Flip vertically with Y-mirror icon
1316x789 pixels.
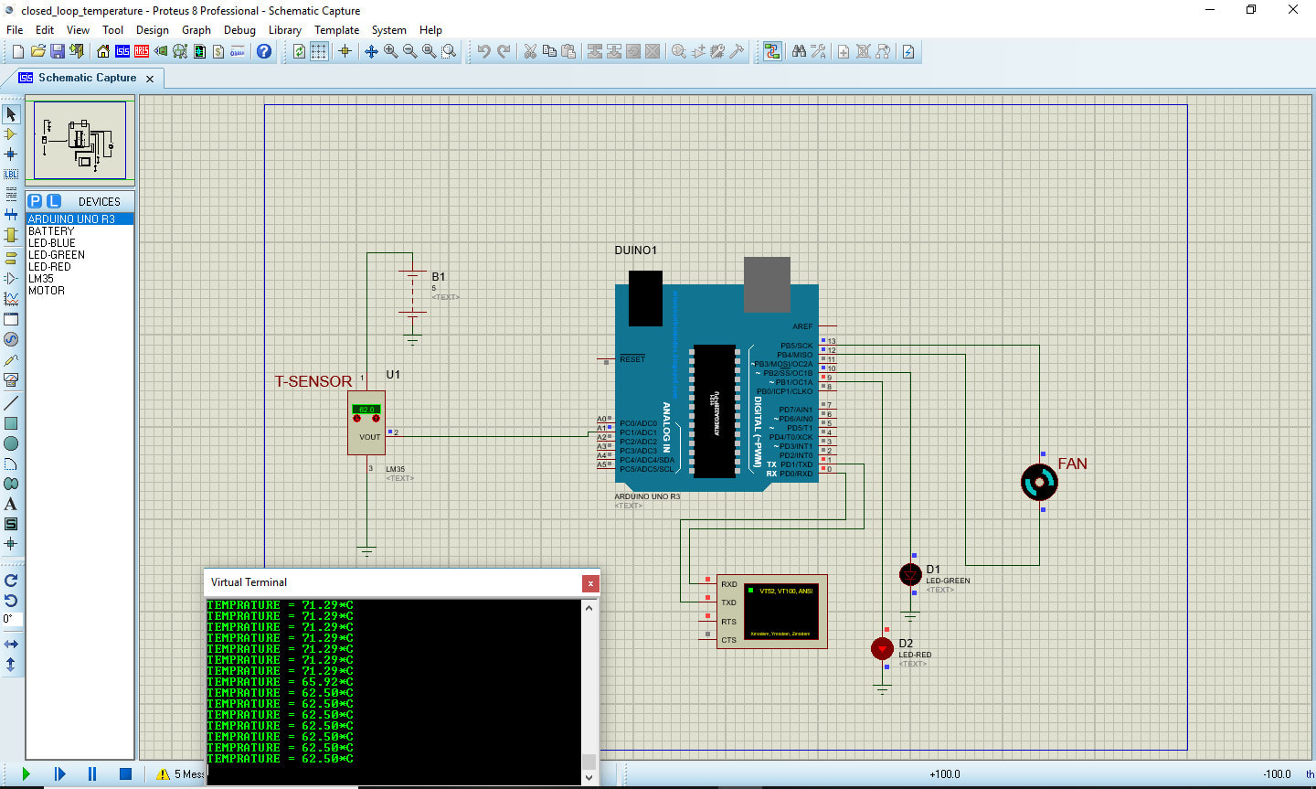coord(11,665)
